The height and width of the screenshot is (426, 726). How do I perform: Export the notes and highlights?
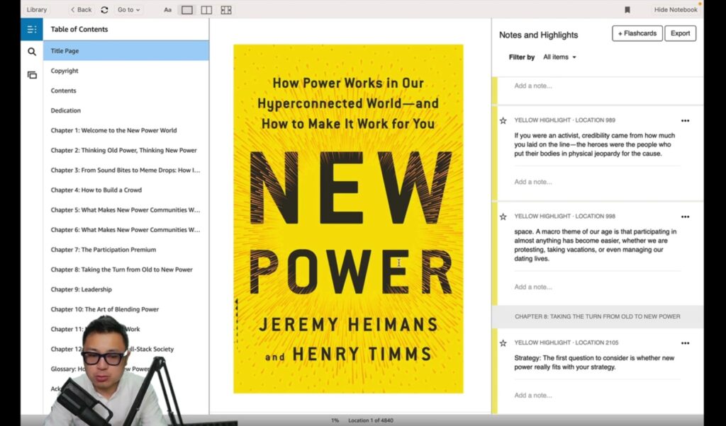click(x=680, y=33)
